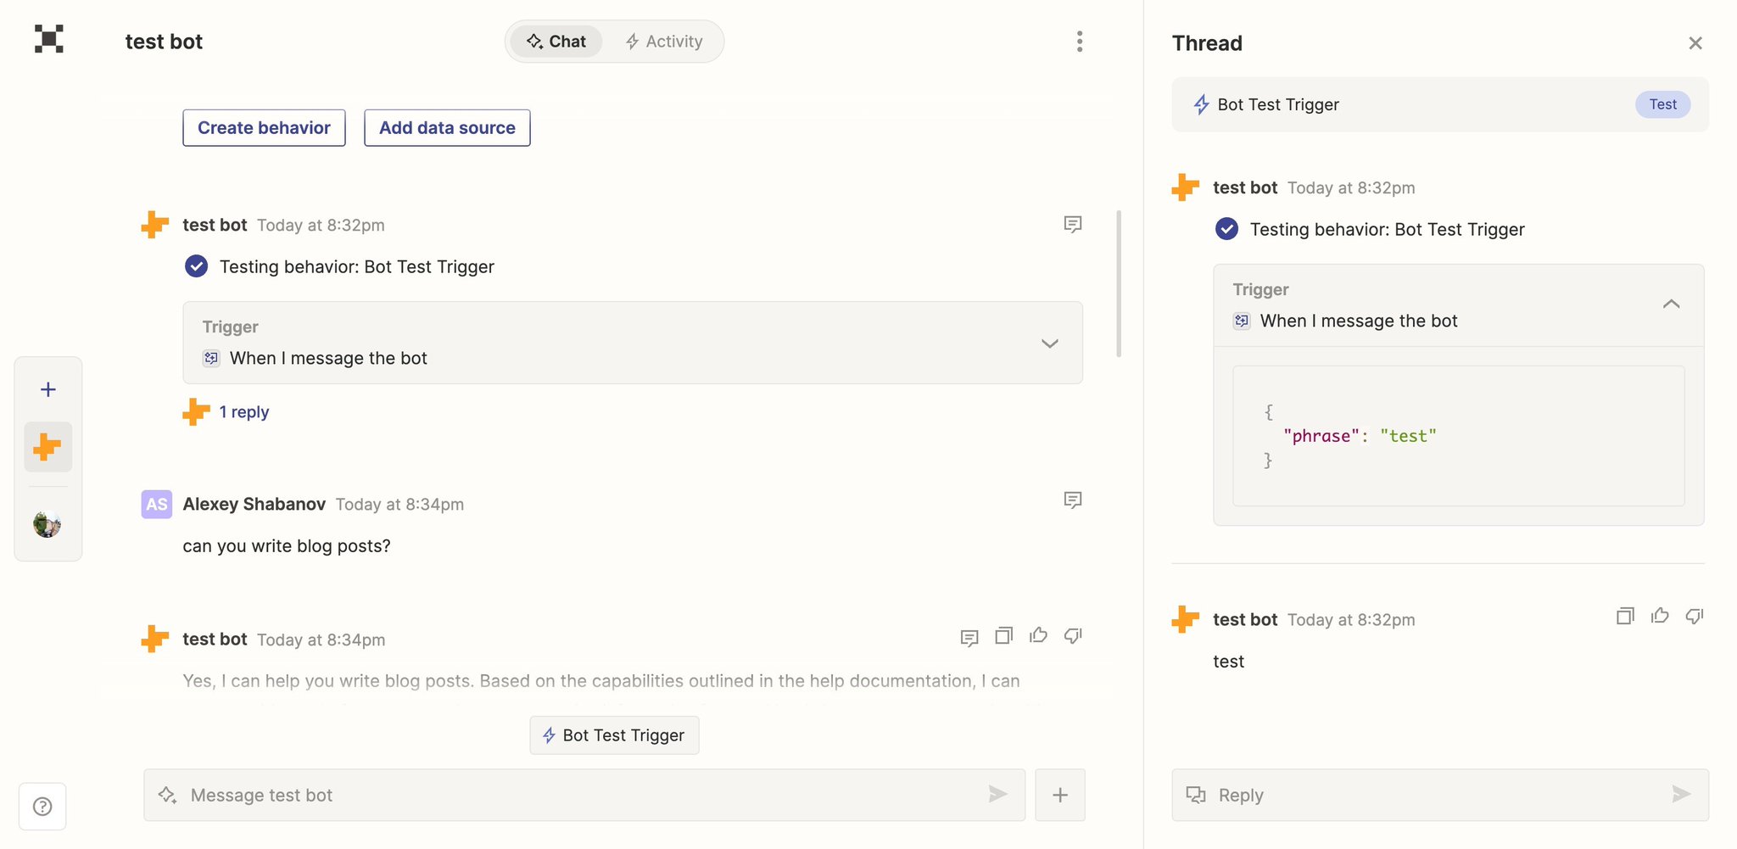Click the check icon for Testing behavior in chat

tap(196, 266)
